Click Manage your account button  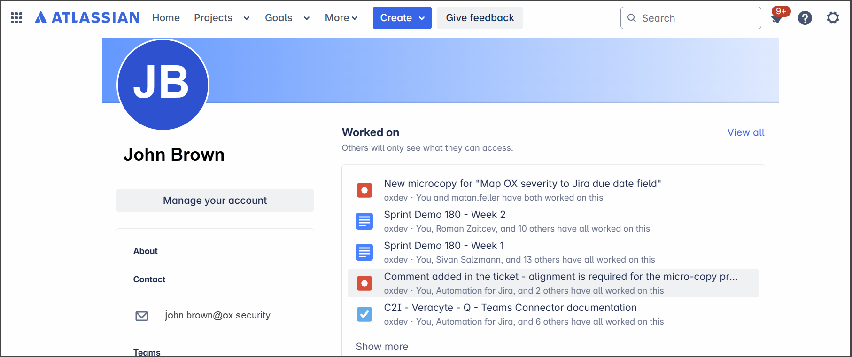pyautogui.click(x=215, y=201)
